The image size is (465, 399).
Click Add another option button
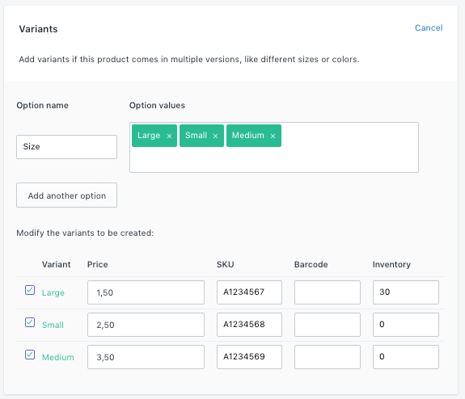[67, 195]
